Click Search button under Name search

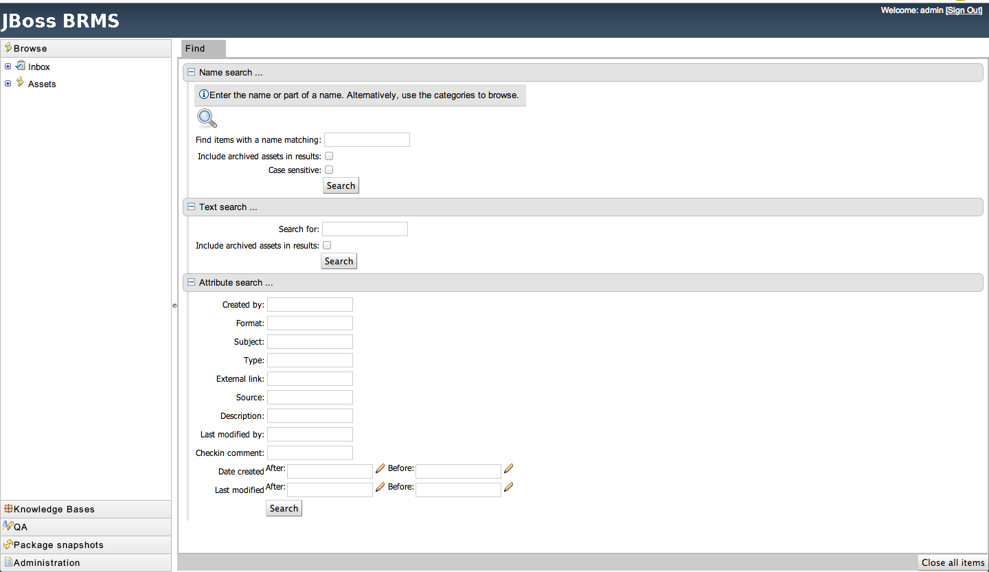(x=341, y=185)
